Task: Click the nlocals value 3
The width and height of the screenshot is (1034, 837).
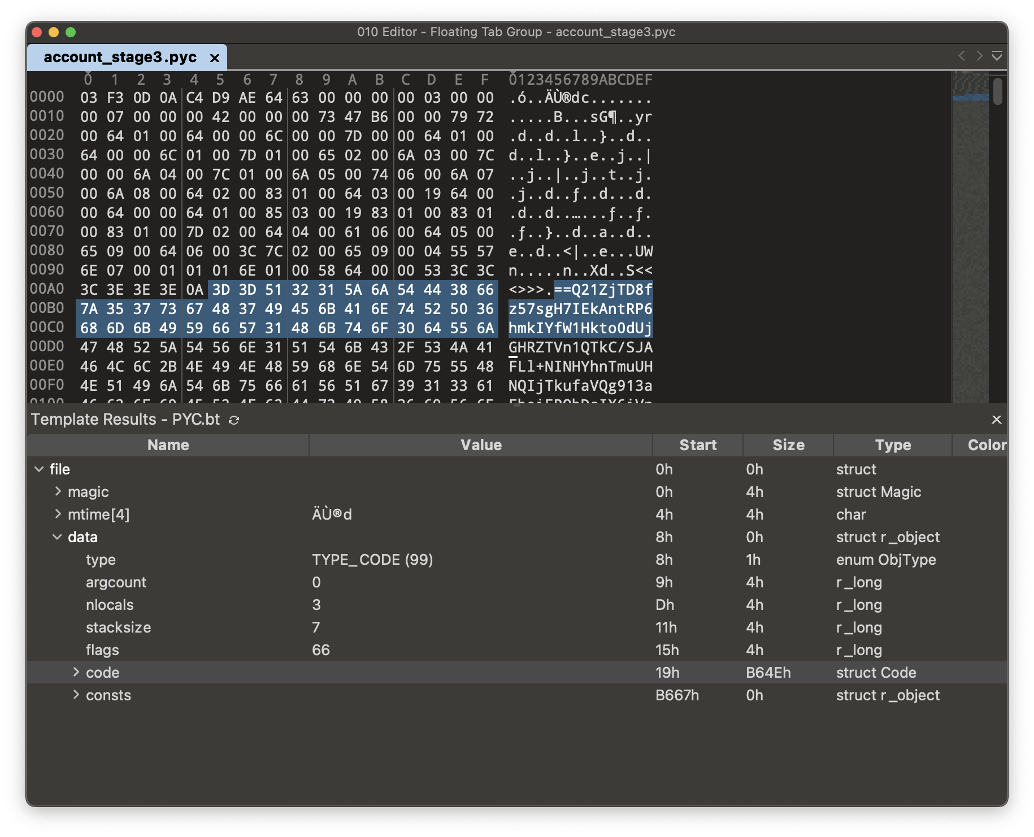Action: [316, 605]
